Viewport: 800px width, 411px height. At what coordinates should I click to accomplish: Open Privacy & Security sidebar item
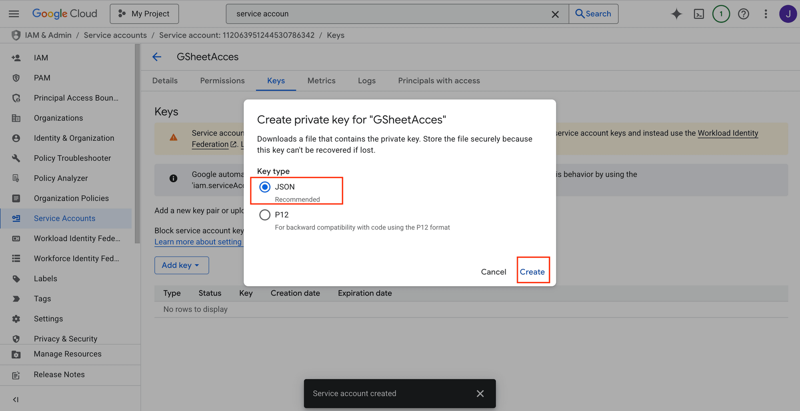coord(66,339)
